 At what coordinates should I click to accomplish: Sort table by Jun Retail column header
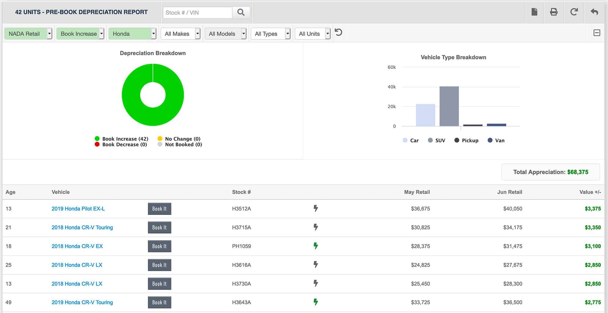[x=510, y=192]
